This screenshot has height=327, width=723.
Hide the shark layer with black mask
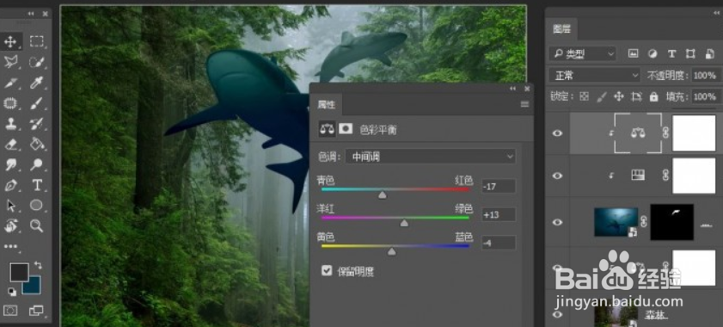pyautogui.click(x=557, y=222)
